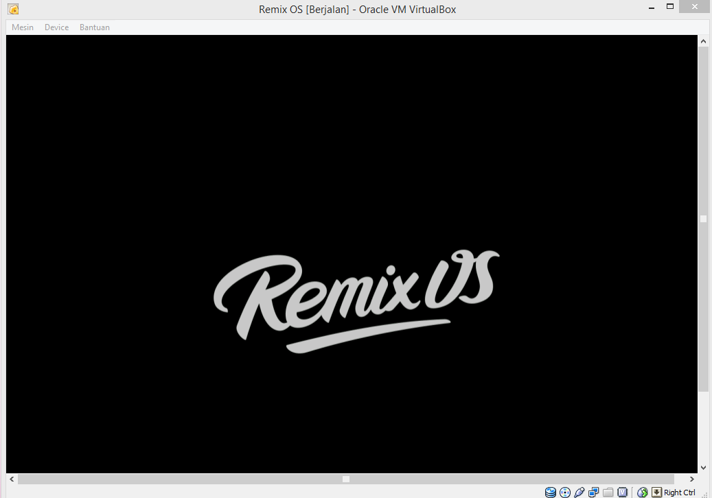Click the shared folders status icon
The width and height of the screenshot is (712, 498).
coord(608,492)
